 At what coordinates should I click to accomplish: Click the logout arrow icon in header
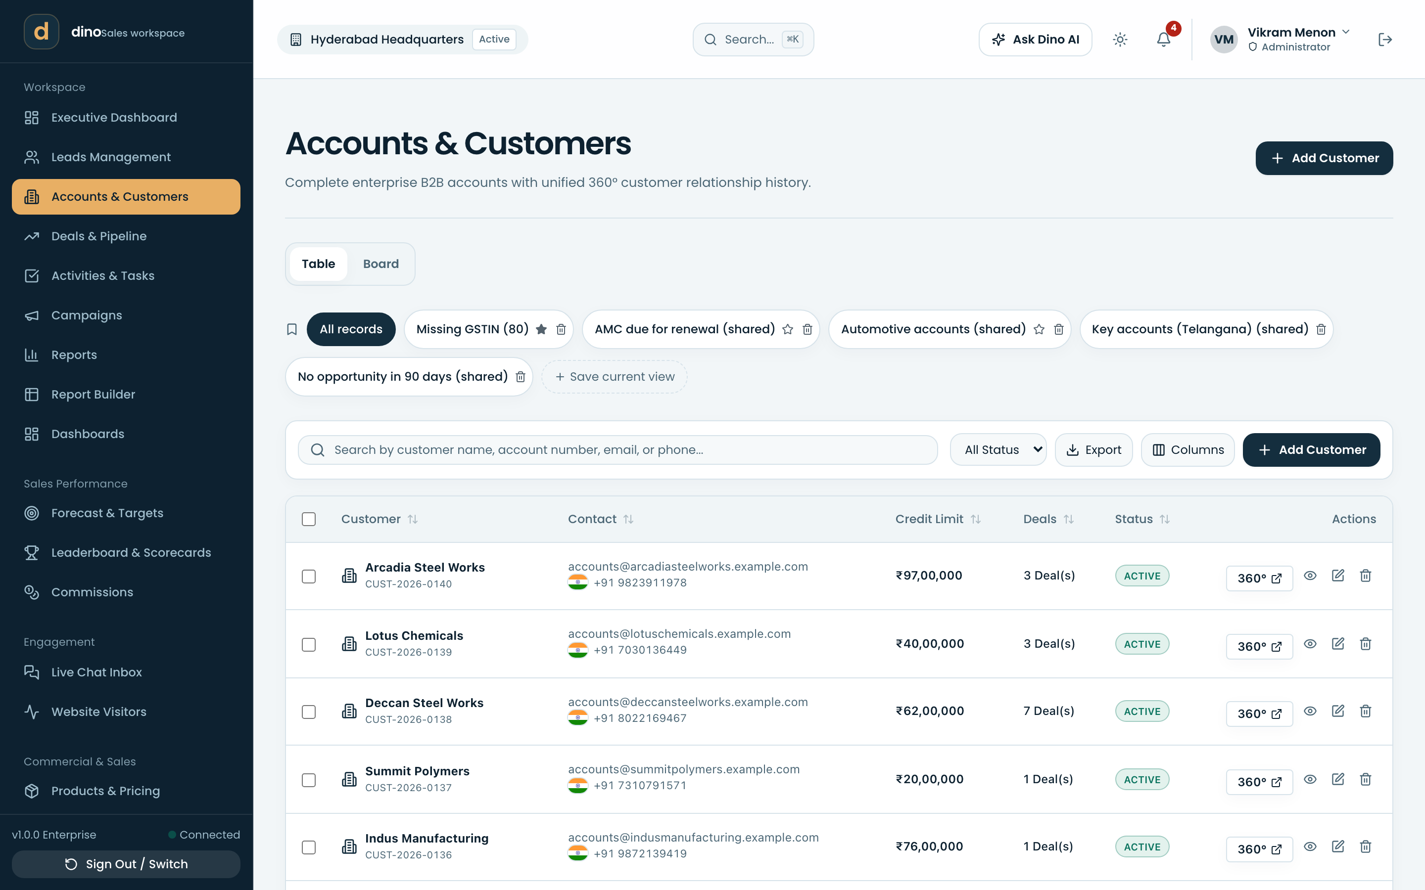click(x=1385, y=40)
